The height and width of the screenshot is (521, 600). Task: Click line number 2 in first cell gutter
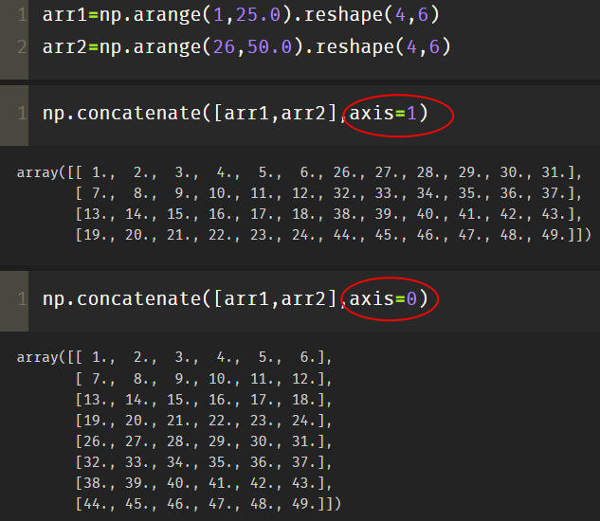22,47
